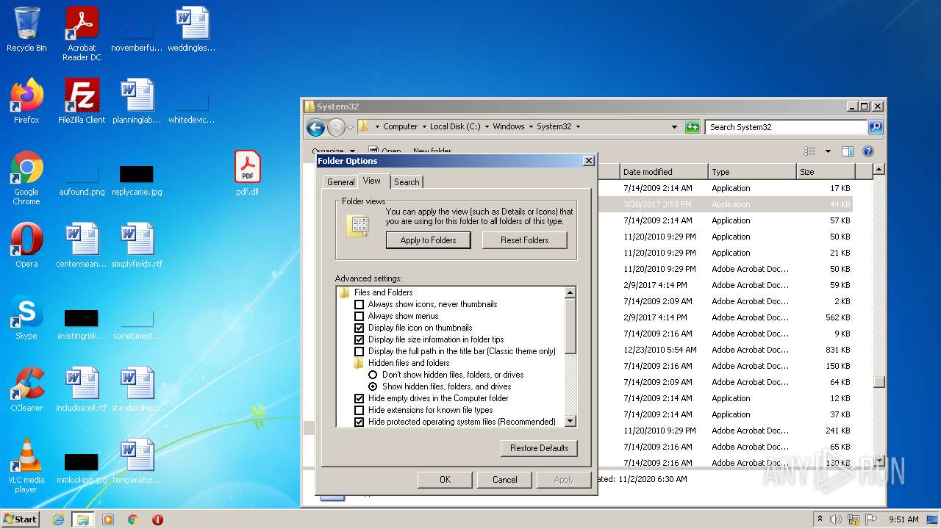Click Restore Defaults button

pos(539,448)
